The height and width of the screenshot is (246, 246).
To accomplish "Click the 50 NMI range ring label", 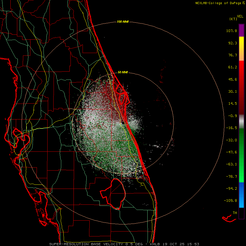I will point(123,72).
